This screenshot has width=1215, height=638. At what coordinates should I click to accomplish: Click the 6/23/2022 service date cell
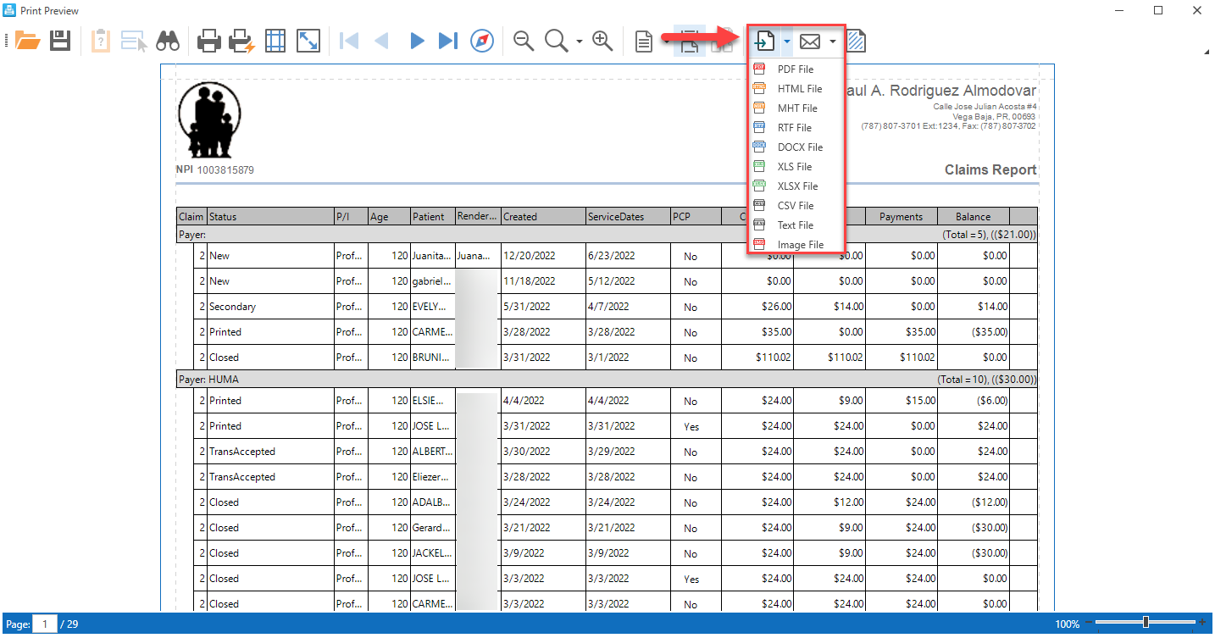627,255
